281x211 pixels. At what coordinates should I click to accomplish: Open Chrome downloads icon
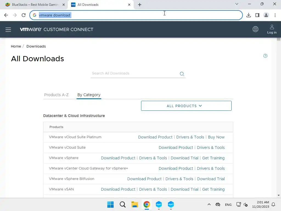[x=248, y=15]
